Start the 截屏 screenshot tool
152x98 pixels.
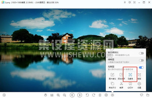[x=121, y=85]
